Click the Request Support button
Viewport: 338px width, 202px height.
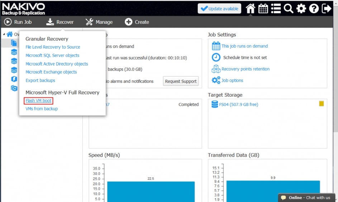click(181, 81)
